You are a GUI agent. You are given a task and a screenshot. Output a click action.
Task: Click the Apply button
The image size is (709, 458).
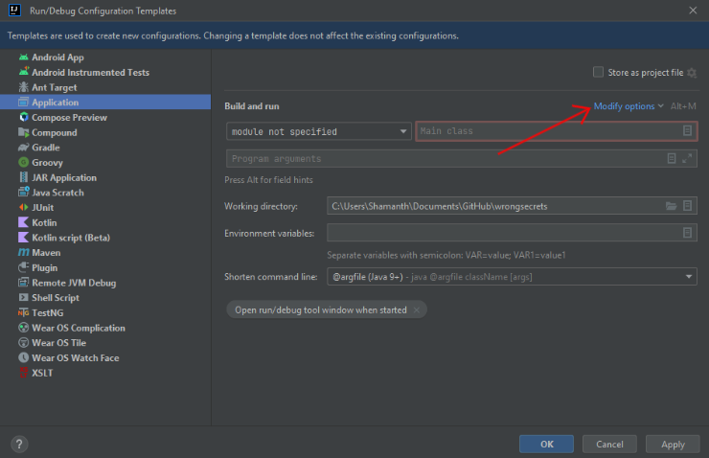[x=673, y=444]
